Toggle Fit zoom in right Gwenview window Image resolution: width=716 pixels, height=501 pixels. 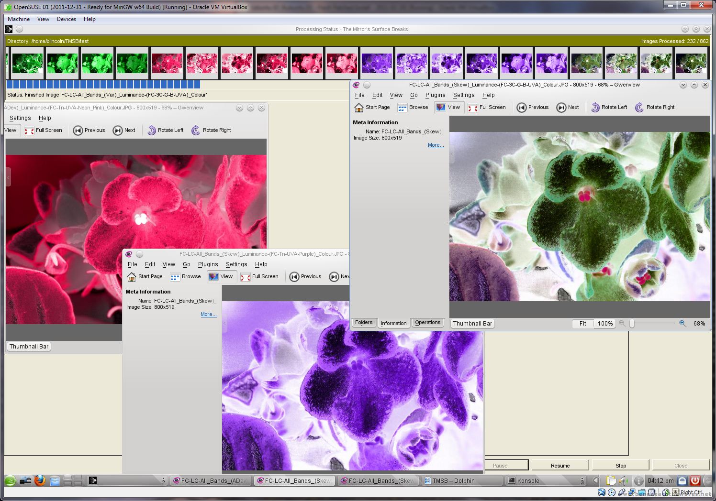pyautogui.click(x=582, y=324)
